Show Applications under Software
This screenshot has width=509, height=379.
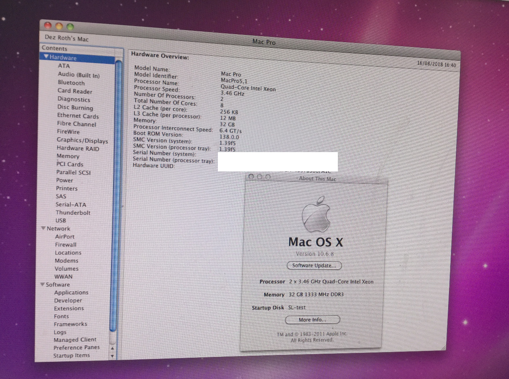click(x=71, y=292)
